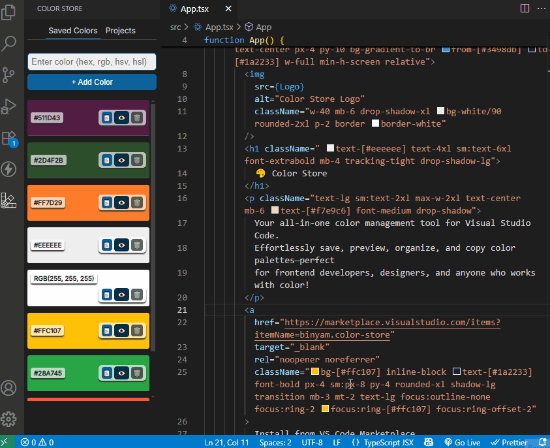The image size is (550, 448).
Task: Show errors and warnings in status bar
Action: pyautogui.click(x=37, y=442)
